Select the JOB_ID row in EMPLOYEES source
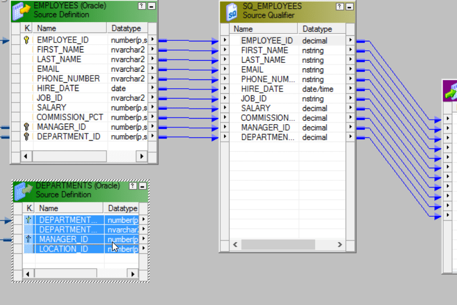The image size is (457, 305). pos(84,98)
